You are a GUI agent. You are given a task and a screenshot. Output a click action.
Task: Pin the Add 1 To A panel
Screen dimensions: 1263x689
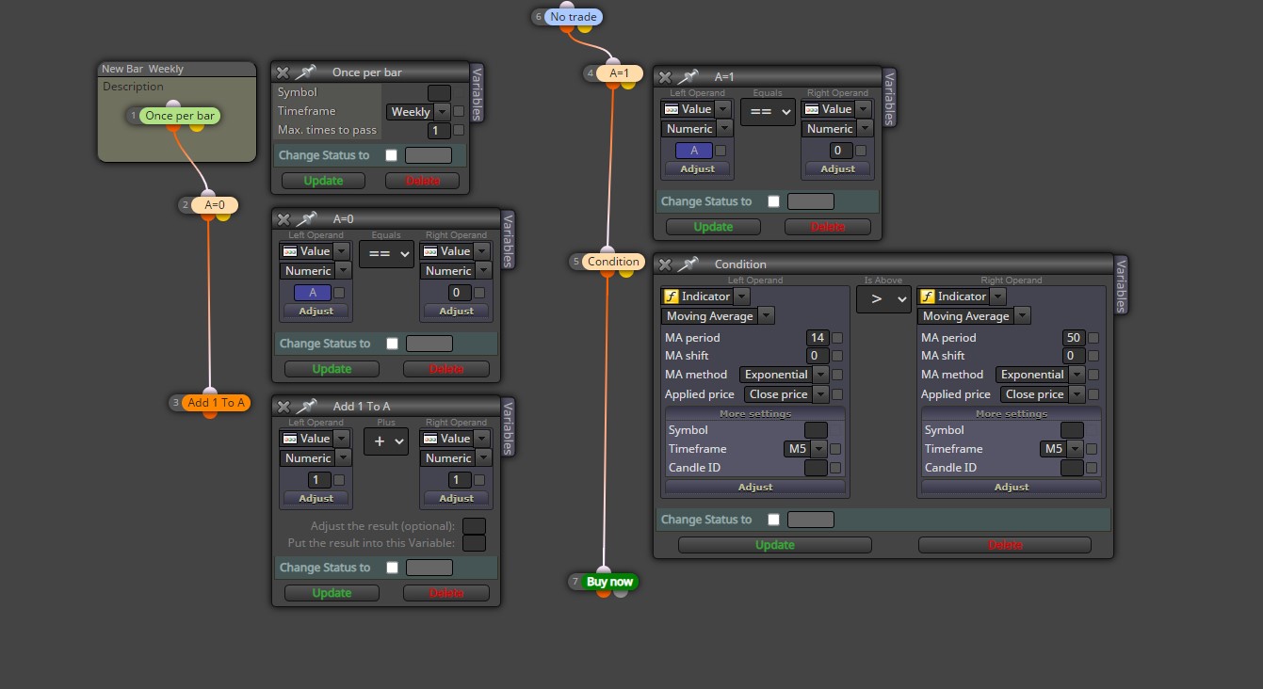pyautogui.click(x=306, y=406)
